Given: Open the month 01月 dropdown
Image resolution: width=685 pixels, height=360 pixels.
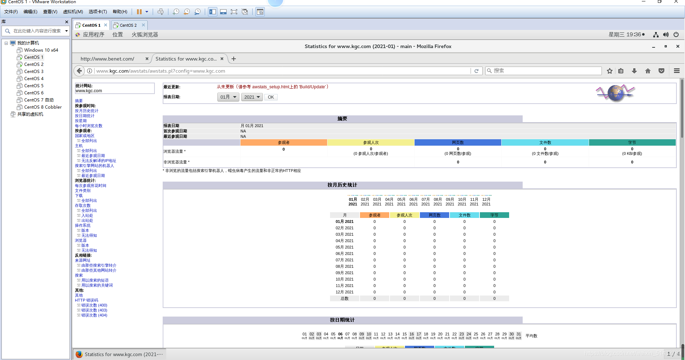Looking at the screenshot, I should [228, 97].
